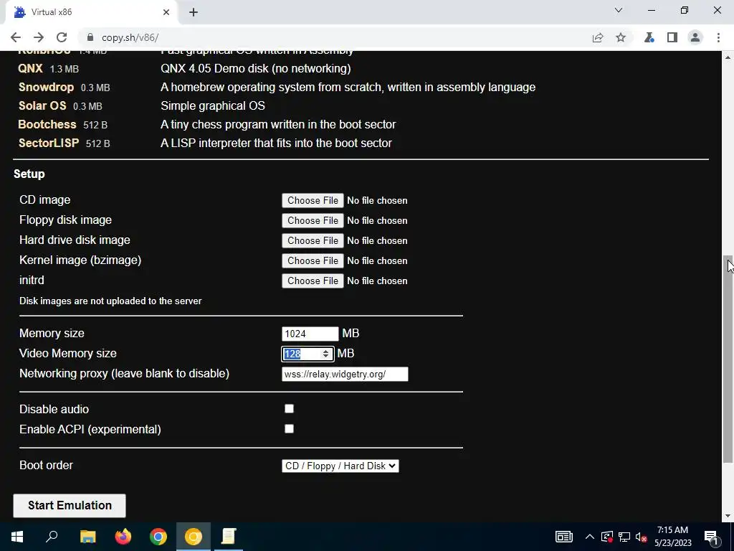Open a new browser tab

(194, 12)
